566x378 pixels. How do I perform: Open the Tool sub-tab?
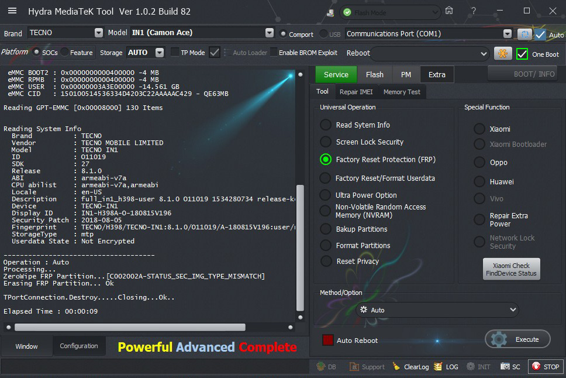click(322, 91)
